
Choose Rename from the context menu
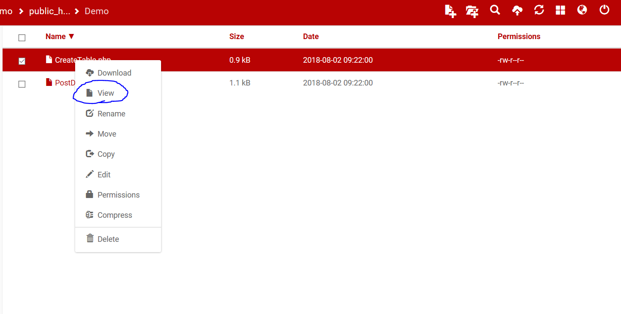tap(111, 114)
